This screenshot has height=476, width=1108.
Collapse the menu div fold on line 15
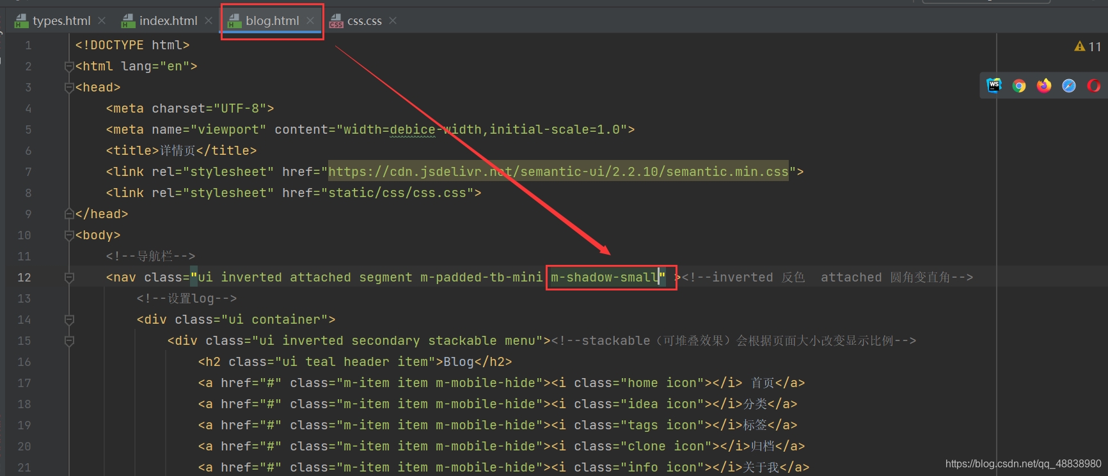(69, 340)
